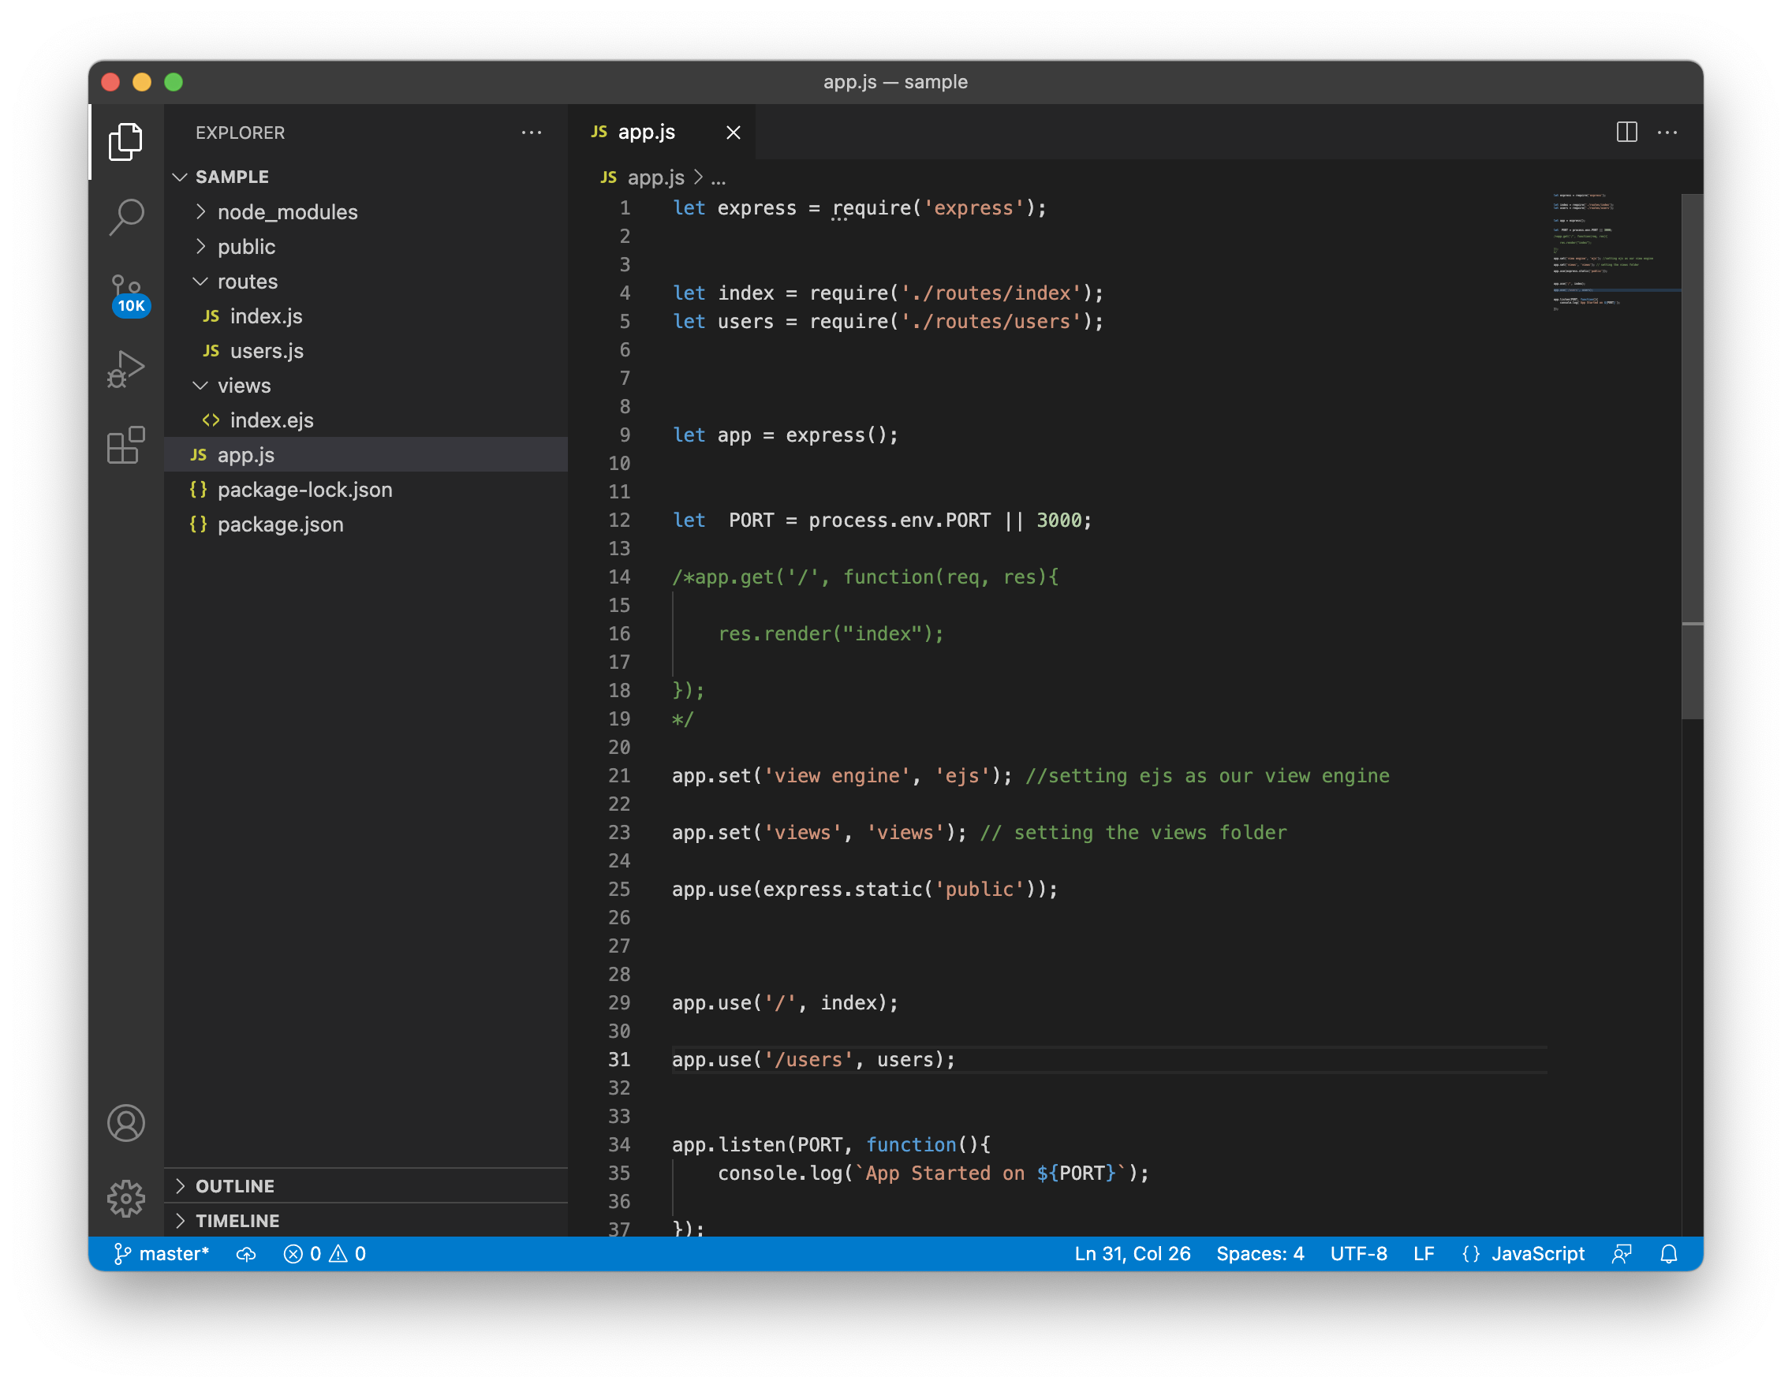Expand the node_modules folder
The width and height of the screenshot is (1792, 1388).
coord(287,212)
